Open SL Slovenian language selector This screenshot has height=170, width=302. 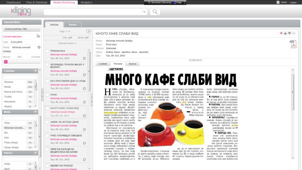click(160, 2)
